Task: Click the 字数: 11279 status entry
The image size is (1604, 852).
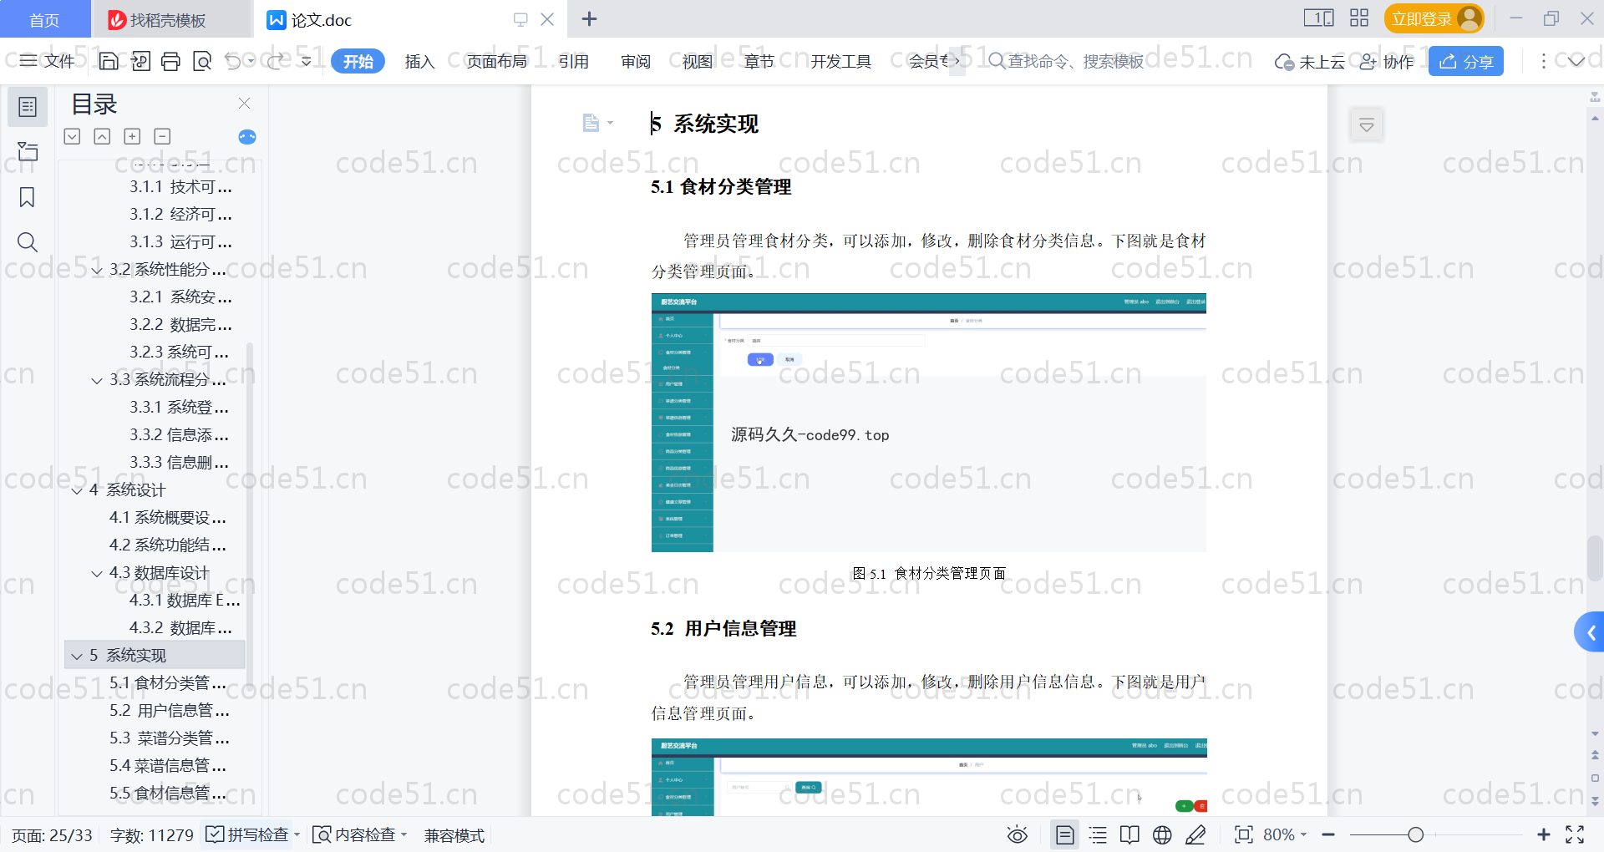Action: click(x=151, y=834)
